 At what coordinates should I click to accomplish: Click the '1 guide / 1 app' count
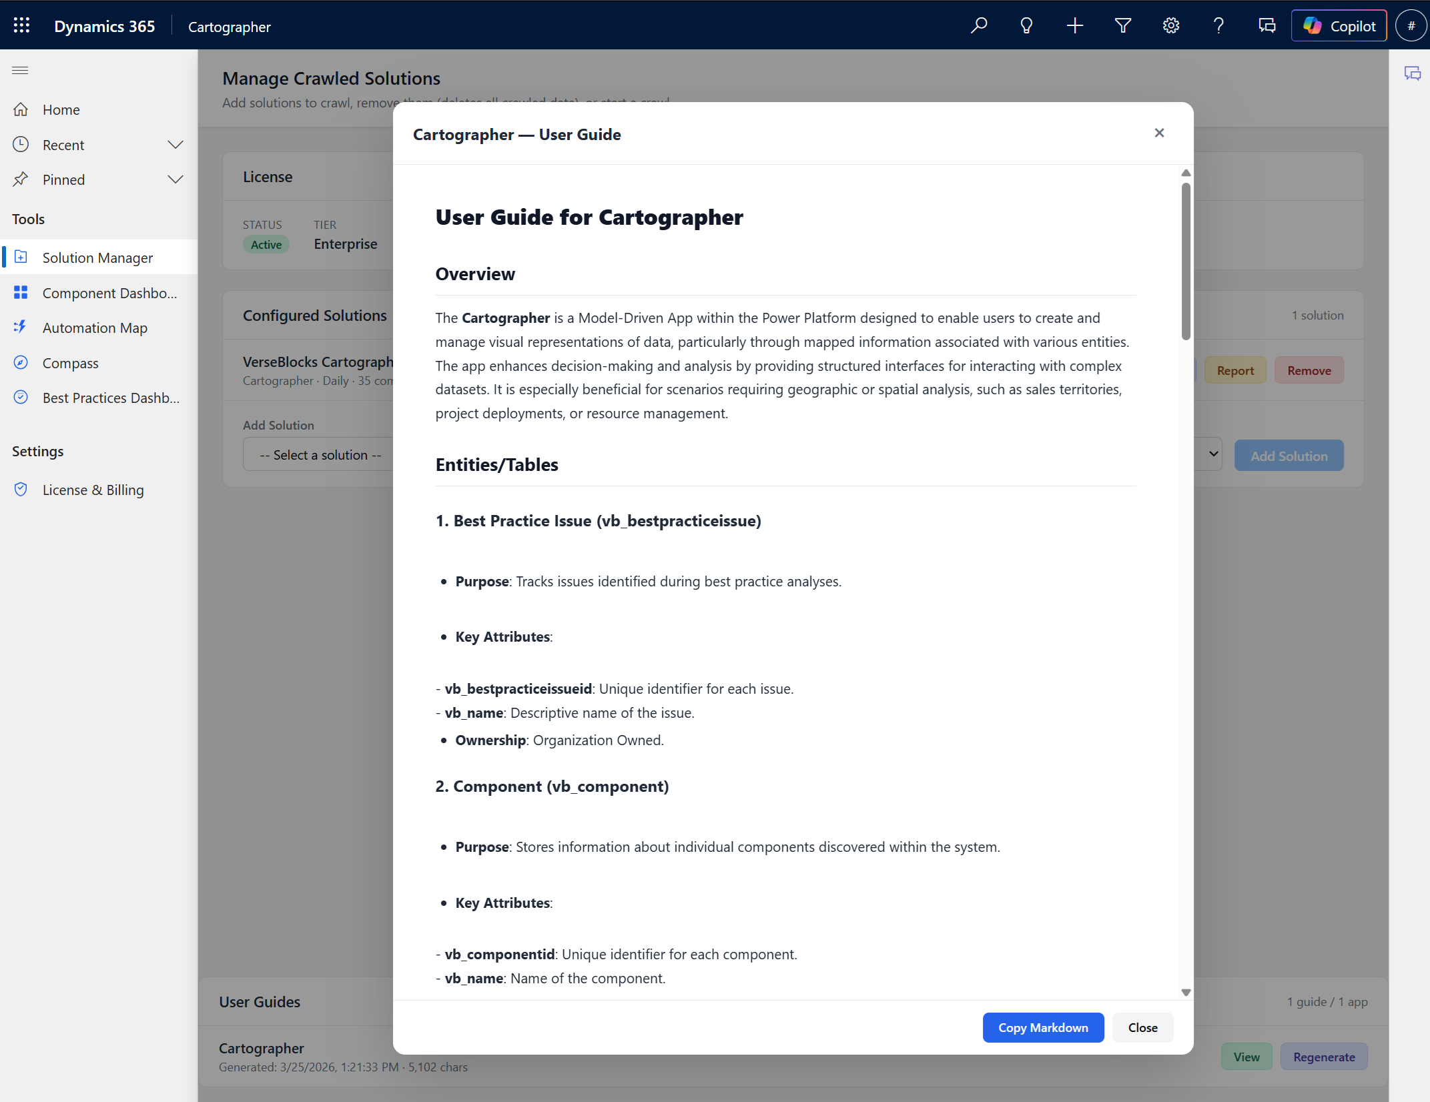click(1327, 1001)
